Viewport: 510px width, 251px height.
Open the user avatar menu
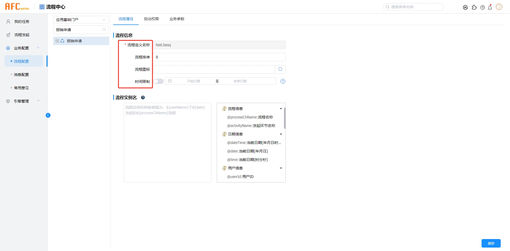tap(499, 7)
